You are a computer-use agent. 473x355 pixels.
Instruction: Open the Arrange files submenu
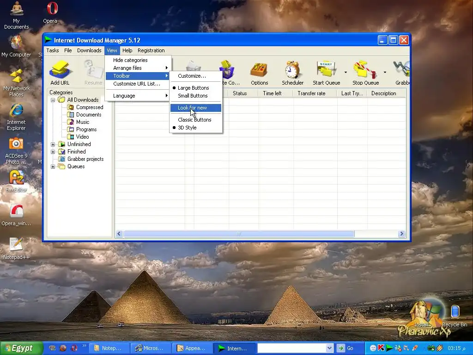coord(137,68)
